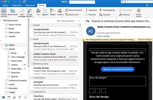Select the Tutti messaggi search scope
The width and height of the screenshot is (153, 100).
click(x=22, y=13)
